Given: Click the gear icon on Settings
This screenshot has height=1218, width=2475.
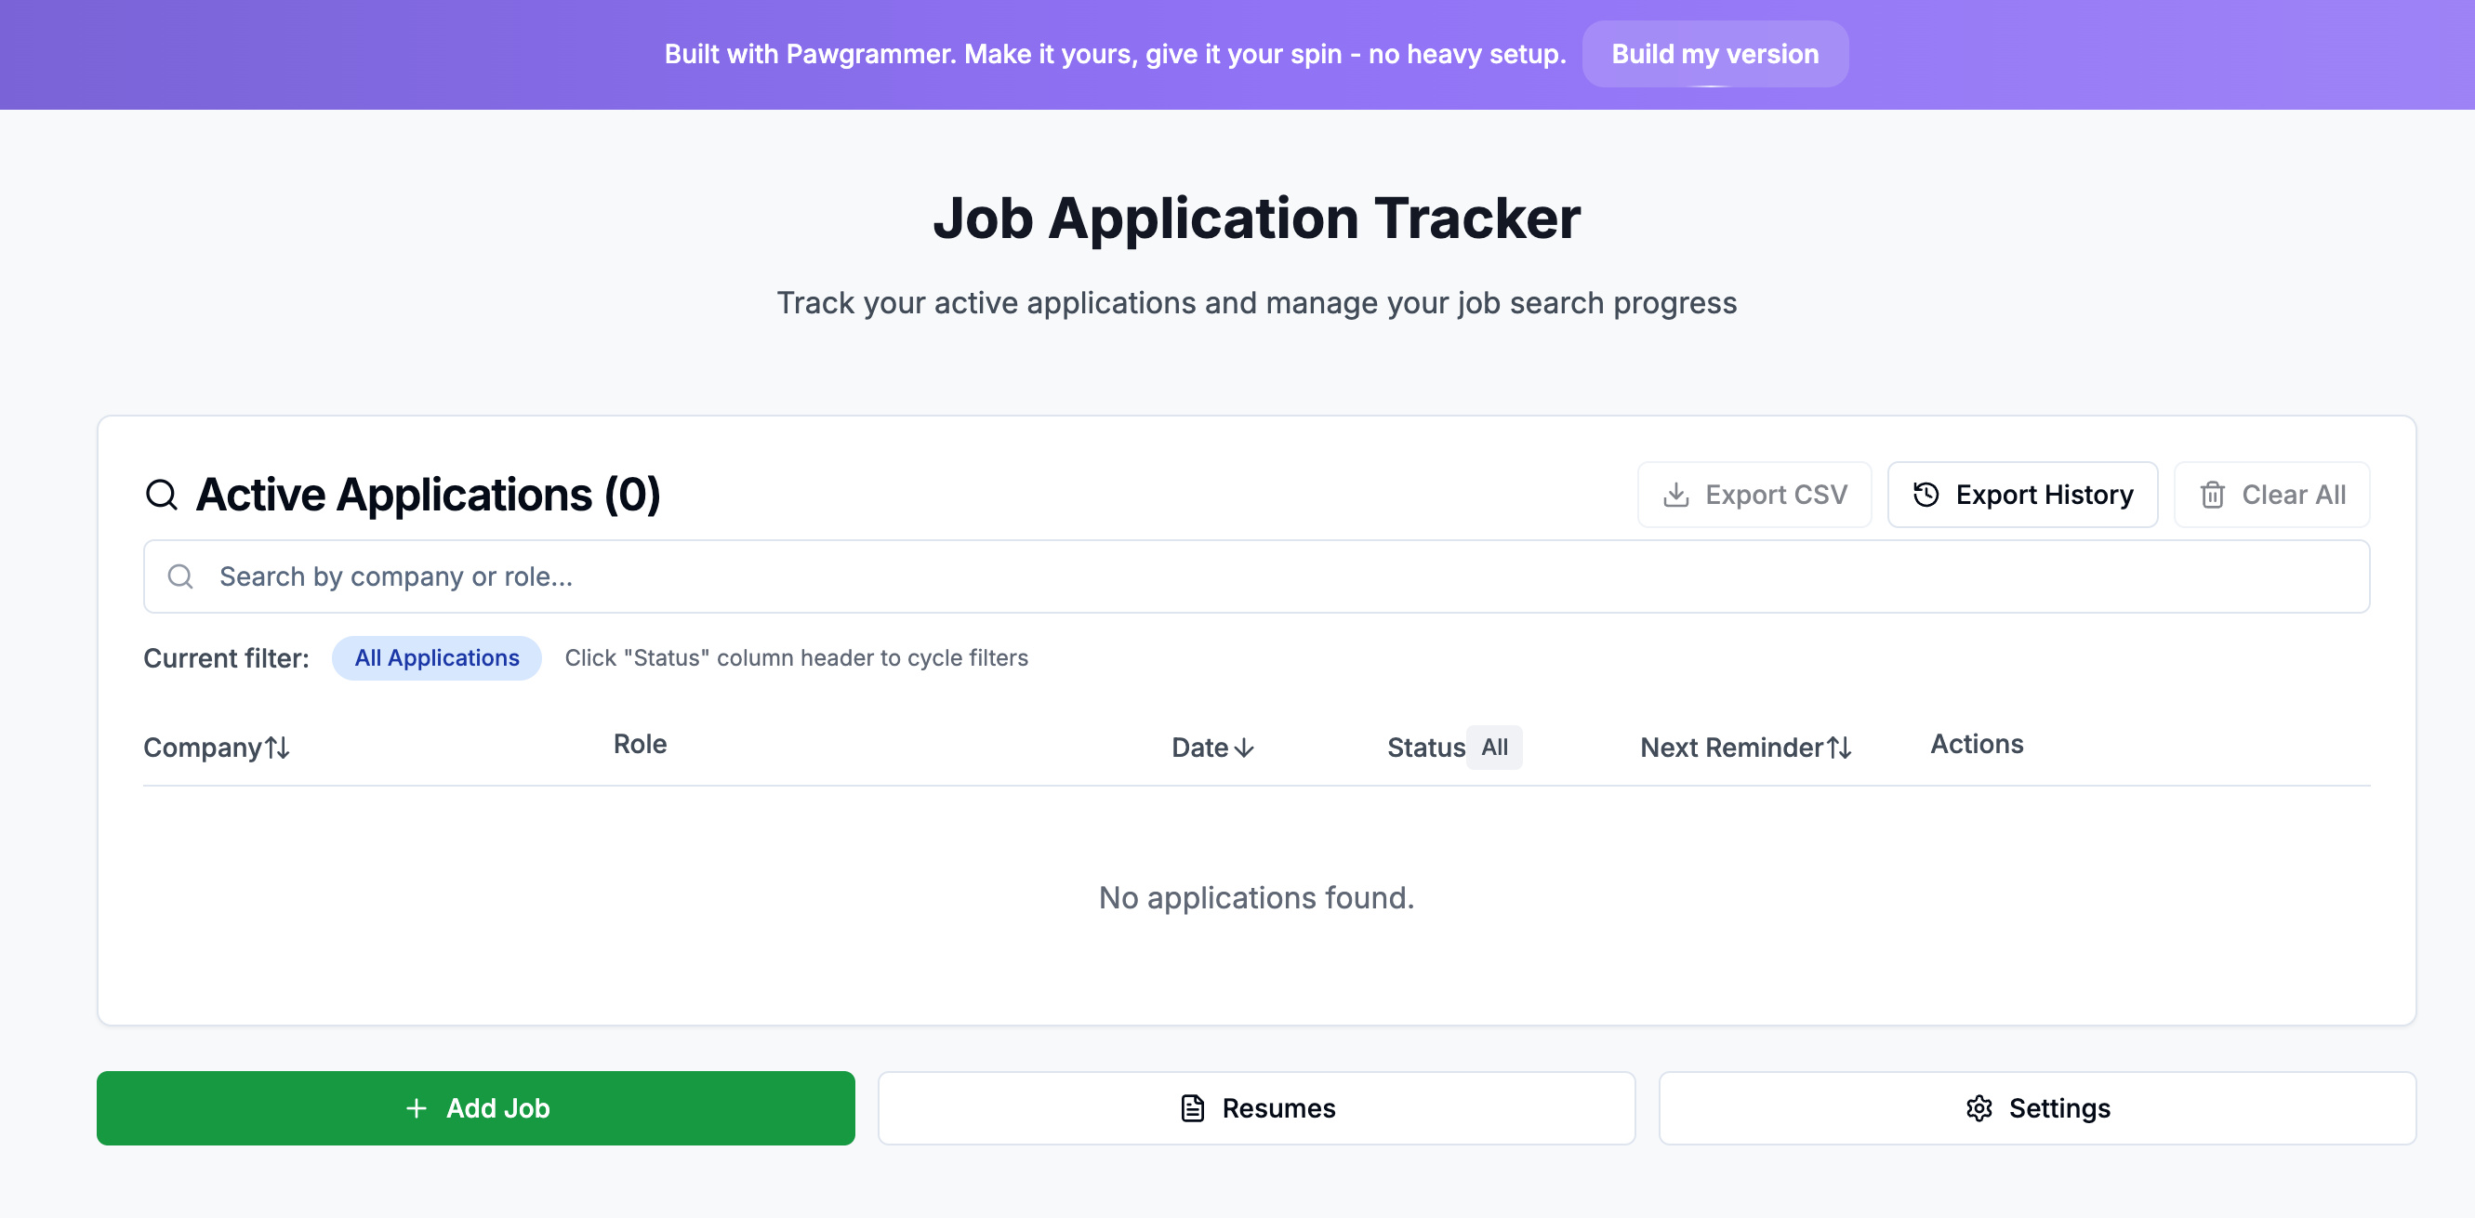Looking at the screenshot, I should 1979,1108.
